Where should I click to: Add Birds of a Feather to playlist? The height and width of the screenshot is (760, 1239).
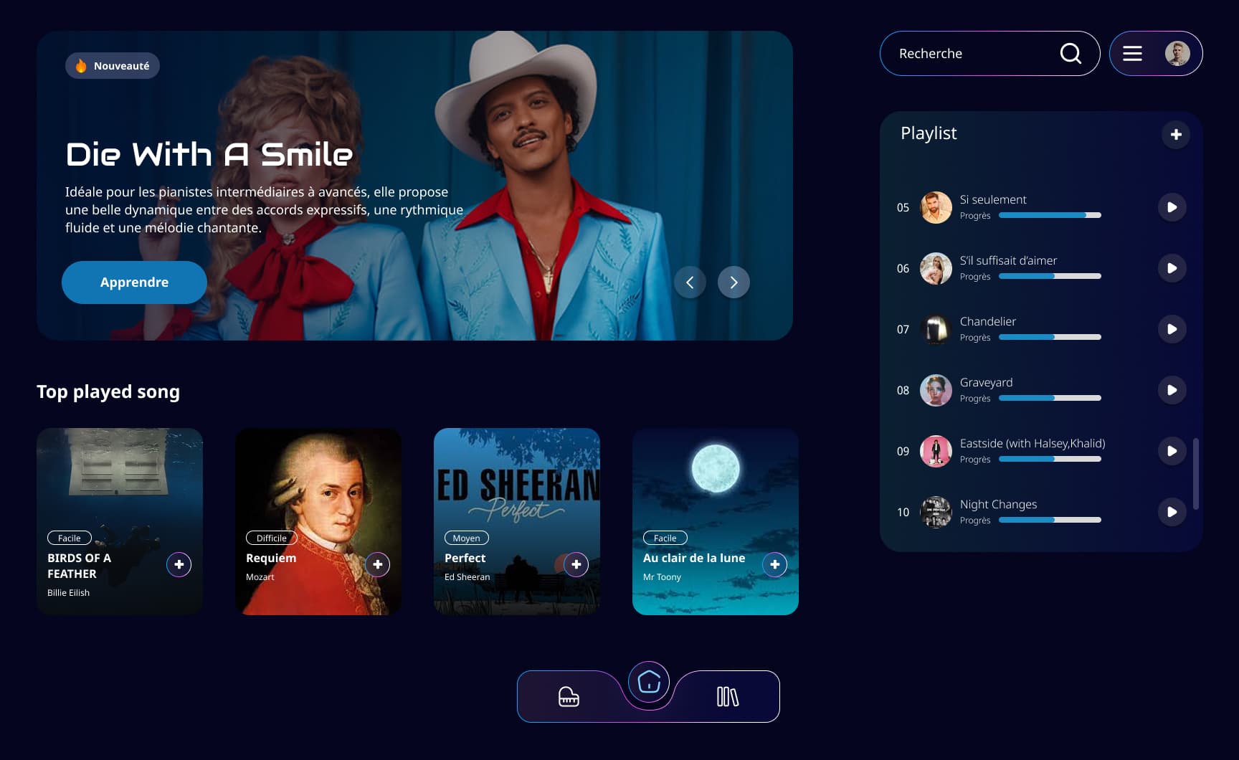point(179,565)
